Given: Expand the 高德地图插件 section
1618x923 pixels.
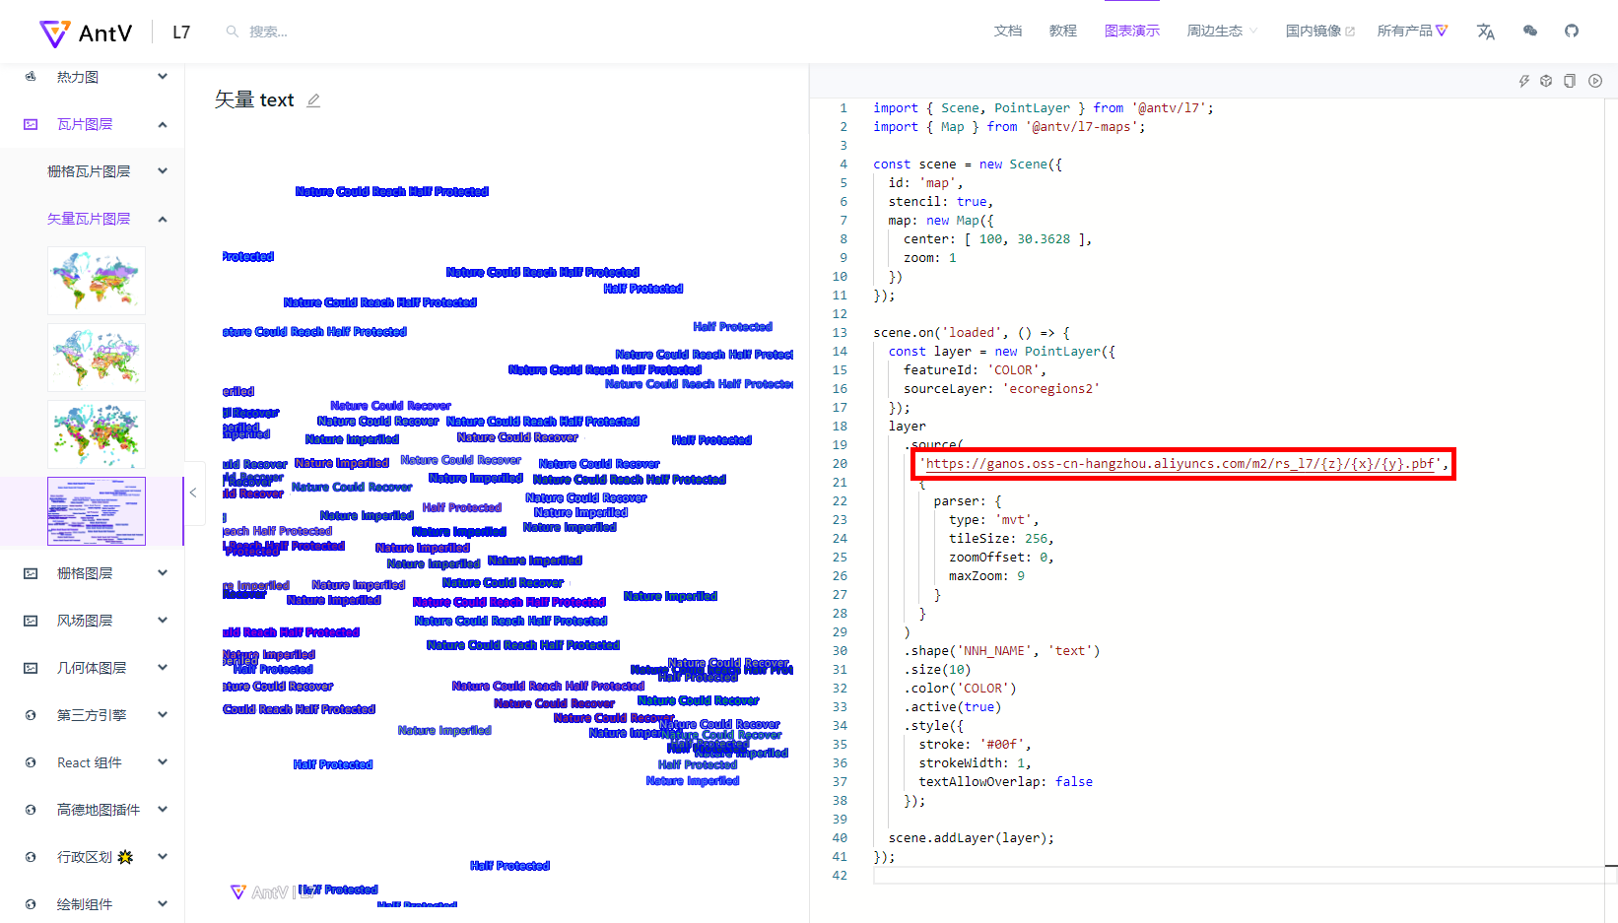Looking at the screenshot, I should (92, 810).
